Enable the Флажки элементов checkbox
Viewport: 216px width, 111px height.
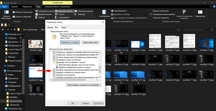[x=151, y=11]
